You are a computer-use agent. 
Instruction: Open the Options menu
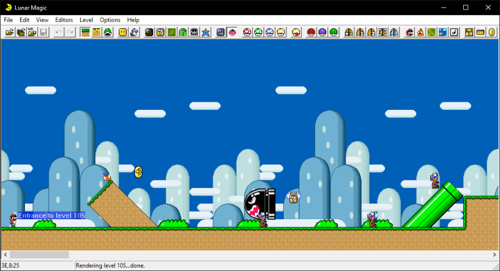(x=110, y=20)
